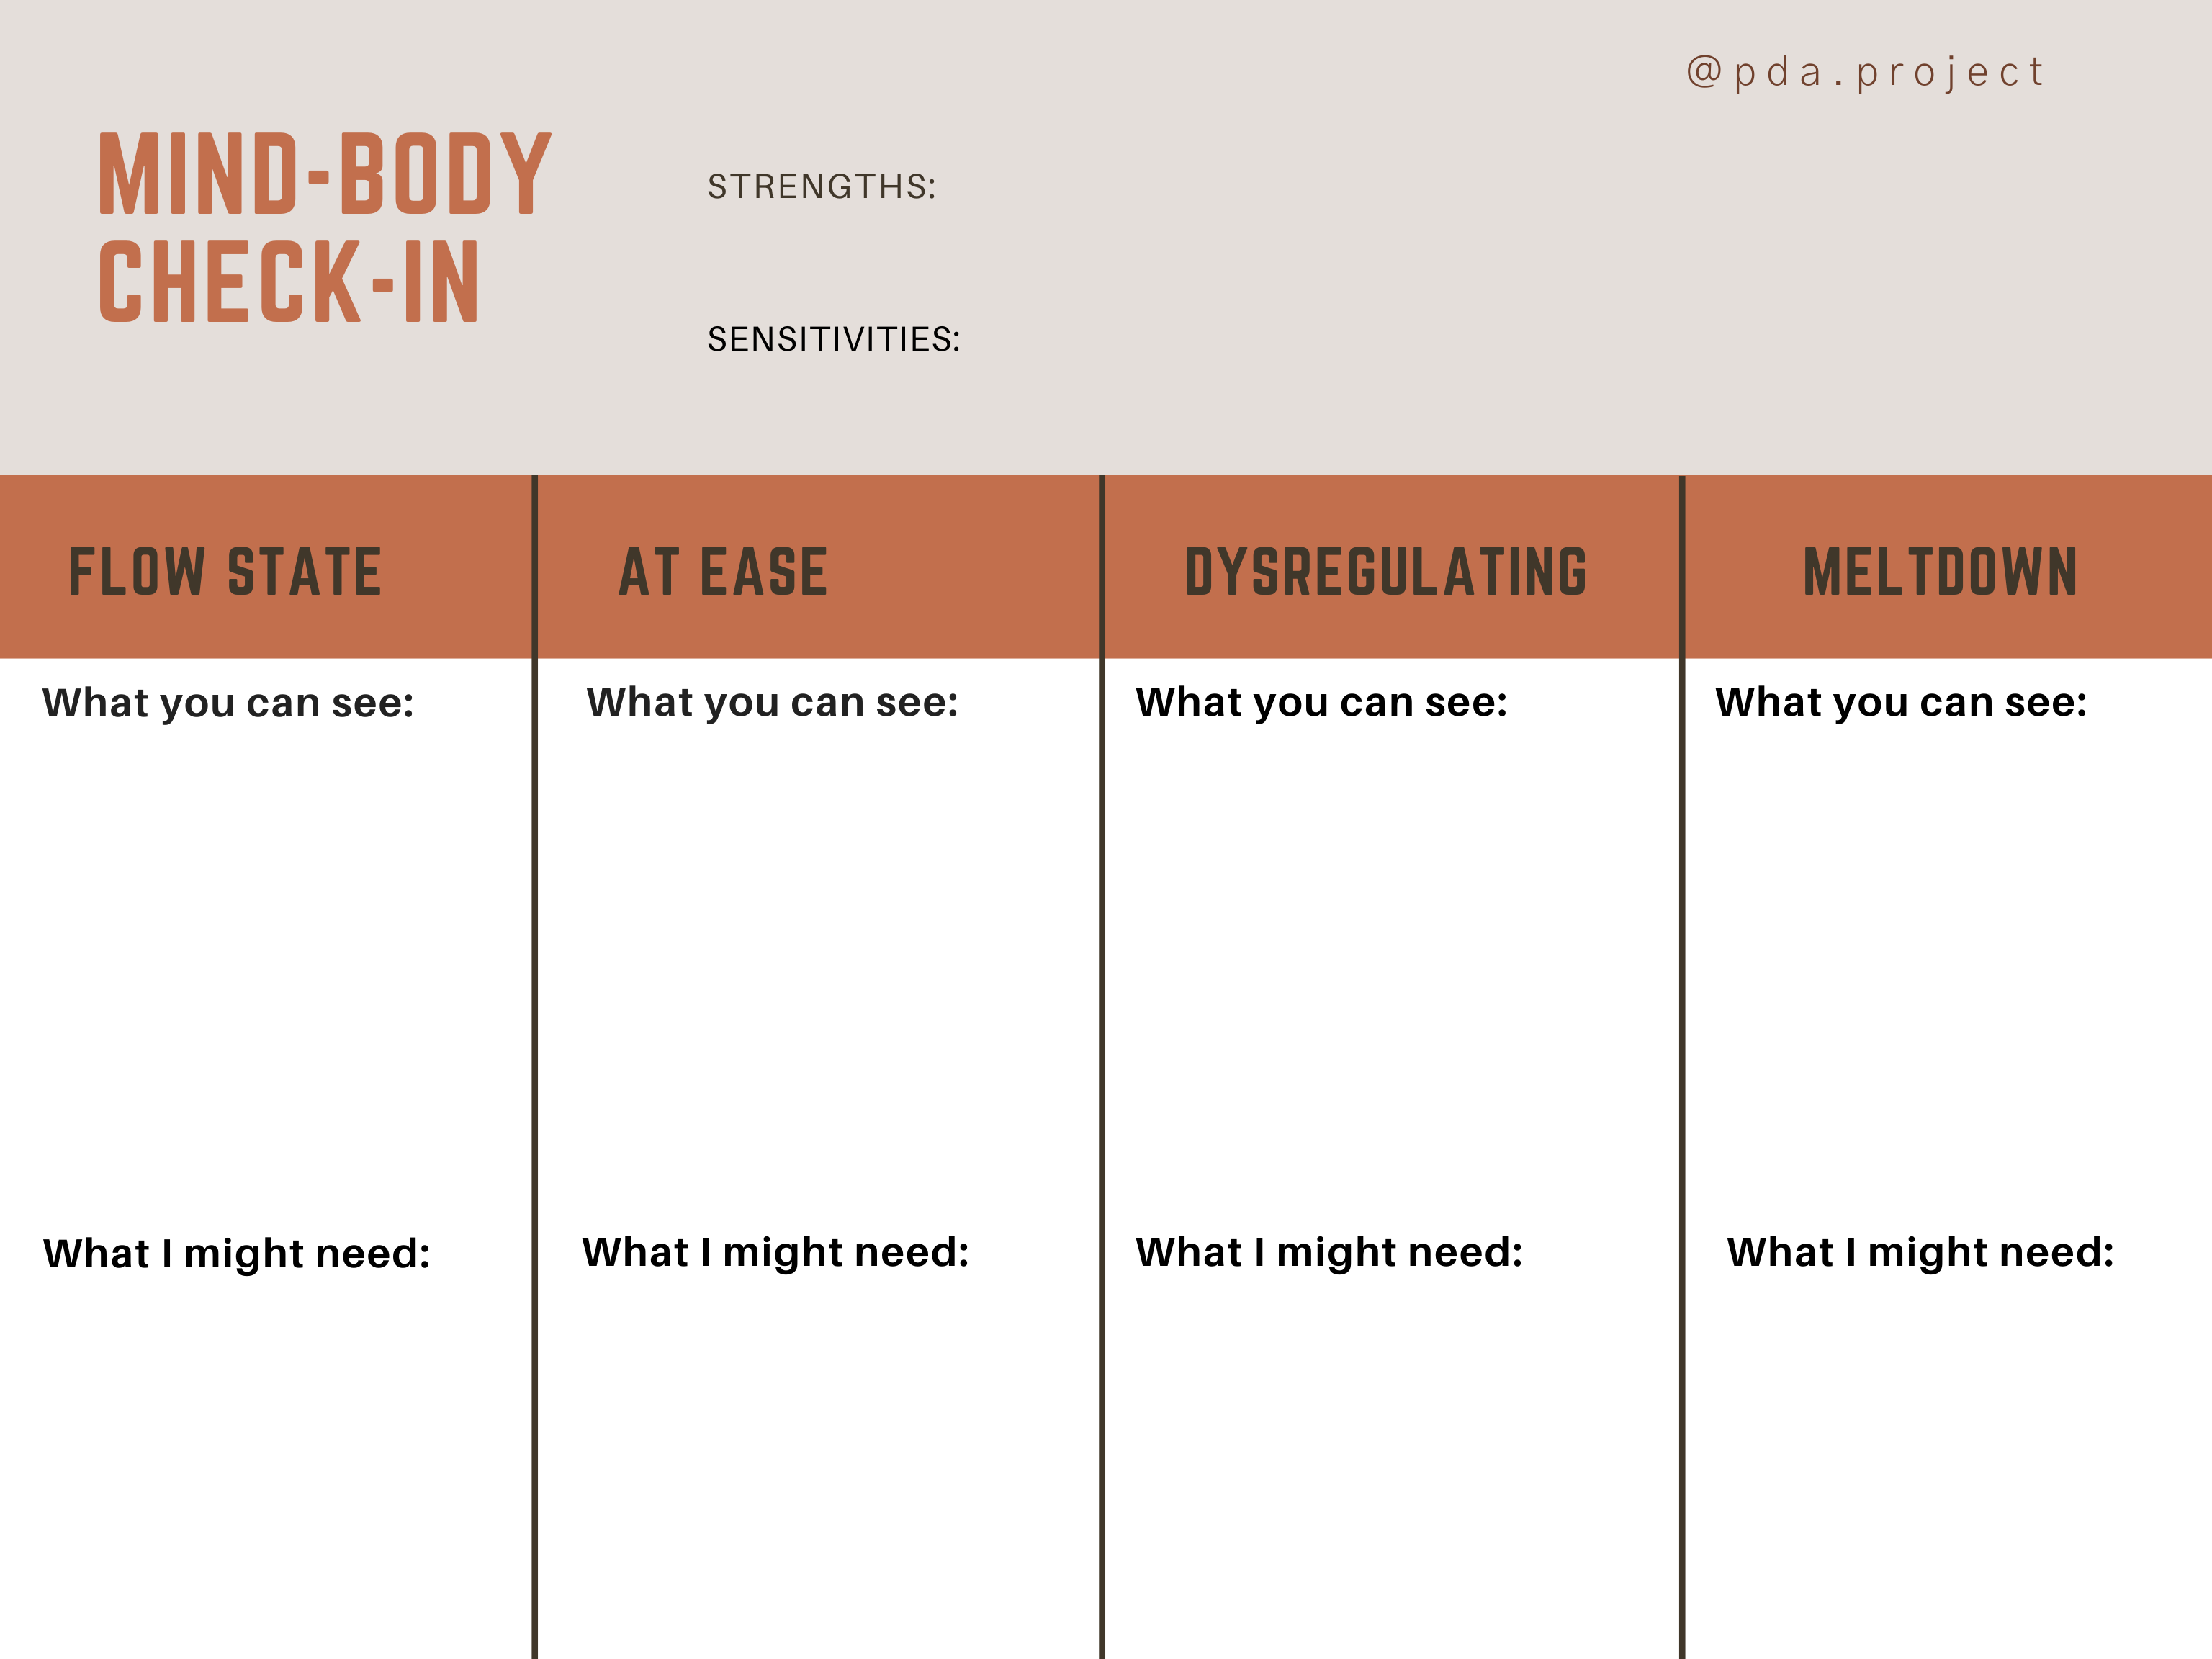Click 'What you can see:' under Meltdown
Screen dimensions: 2212x1659
(1901, 703)
